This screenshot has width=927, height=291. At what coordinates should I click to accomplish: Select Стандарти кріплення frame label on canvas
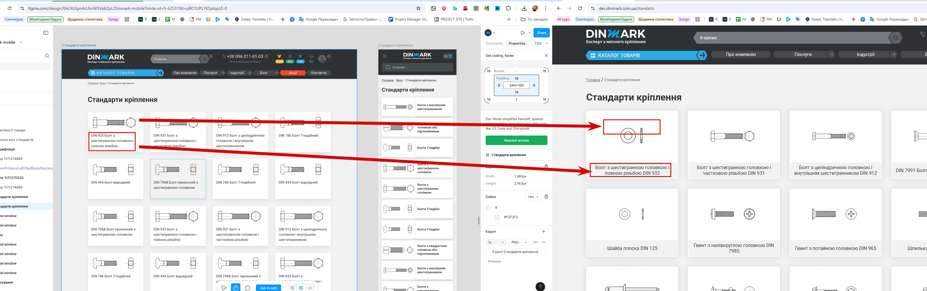point(79,45)
